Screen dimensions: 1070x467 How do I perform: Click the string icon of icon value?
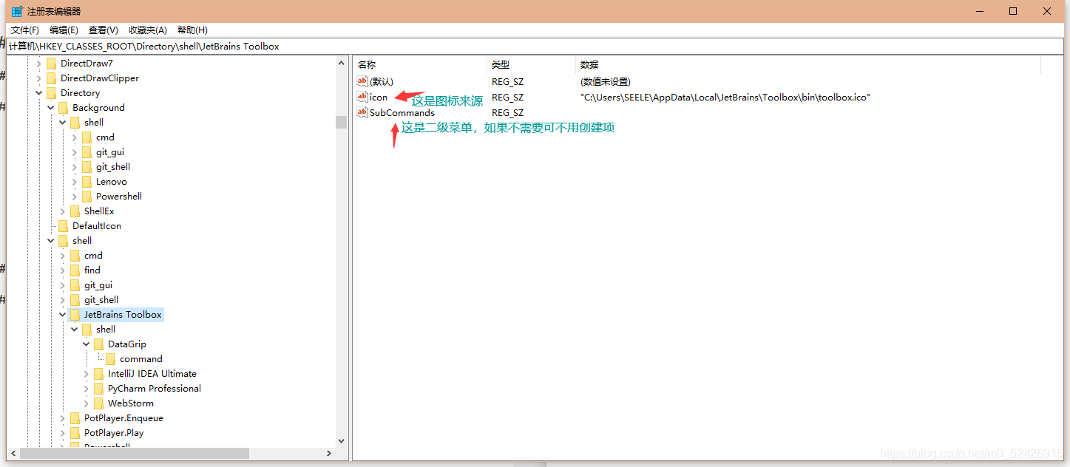pos(362,97)
